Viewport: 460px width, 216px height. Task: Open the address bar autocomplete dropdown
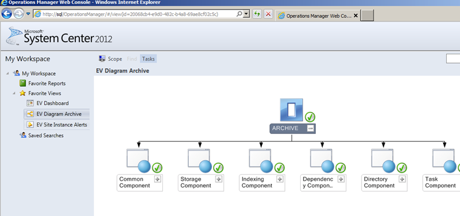tap(247, 14)
